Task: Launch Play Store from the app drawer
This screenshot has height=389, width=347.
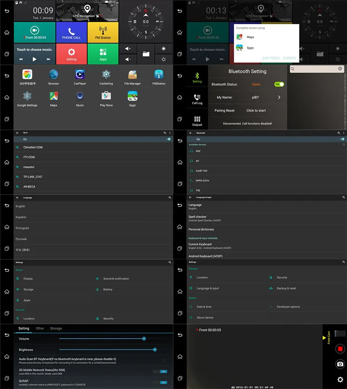Action: click(106, 99)
